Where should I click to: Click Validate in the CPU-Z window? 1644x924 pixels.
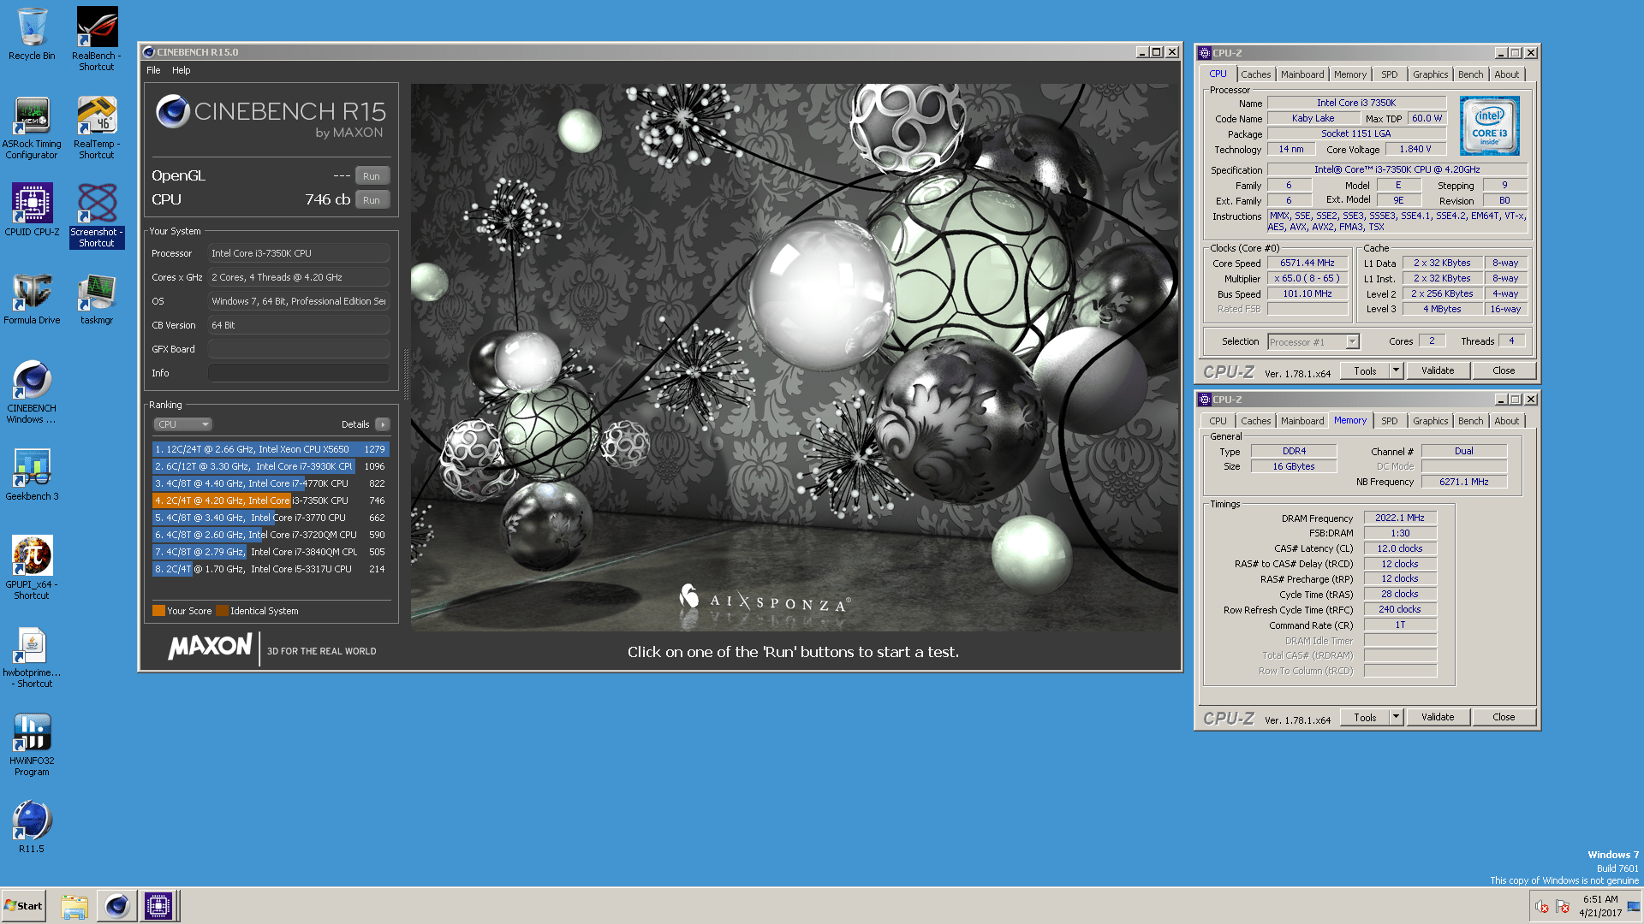(1438, 370)
